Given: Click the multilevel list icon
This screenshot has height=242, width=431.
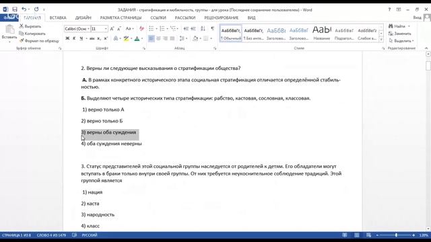Looking at the screenshot, I should (173, 28).
